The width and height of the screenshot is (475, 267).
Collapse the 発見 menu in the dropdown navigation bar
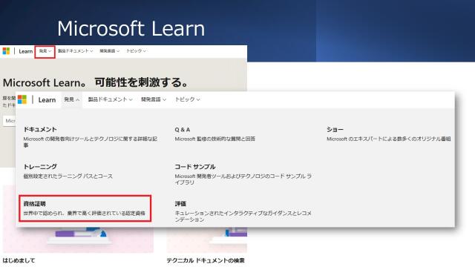72,99
